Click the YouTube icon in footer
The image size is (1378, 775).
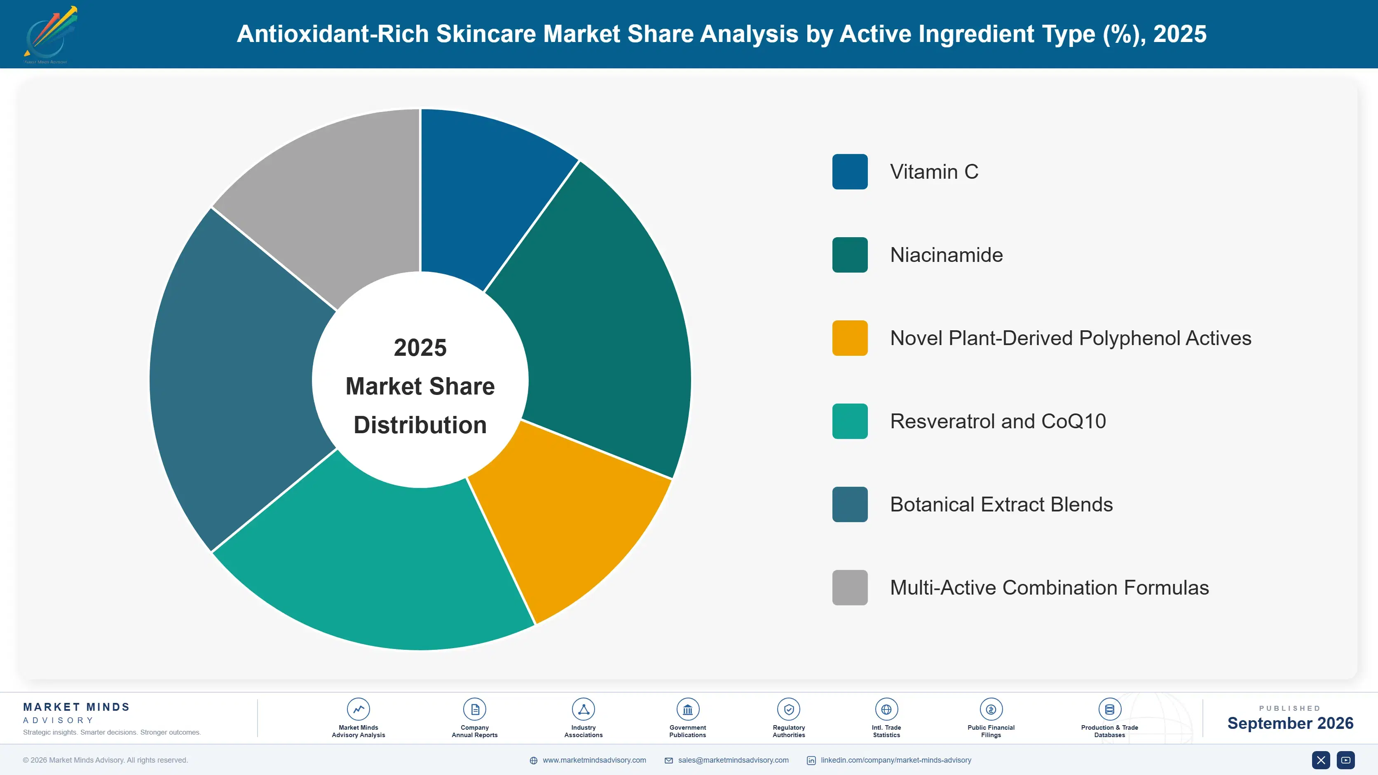tap(1345, 760)
